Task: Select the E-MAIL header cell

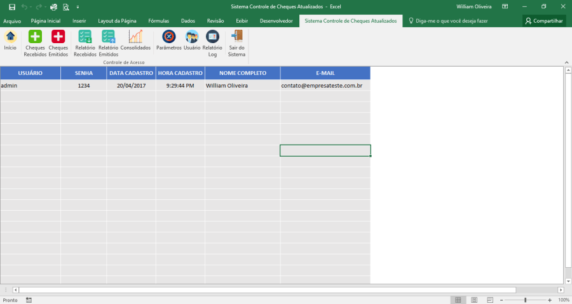Action: 325,73
